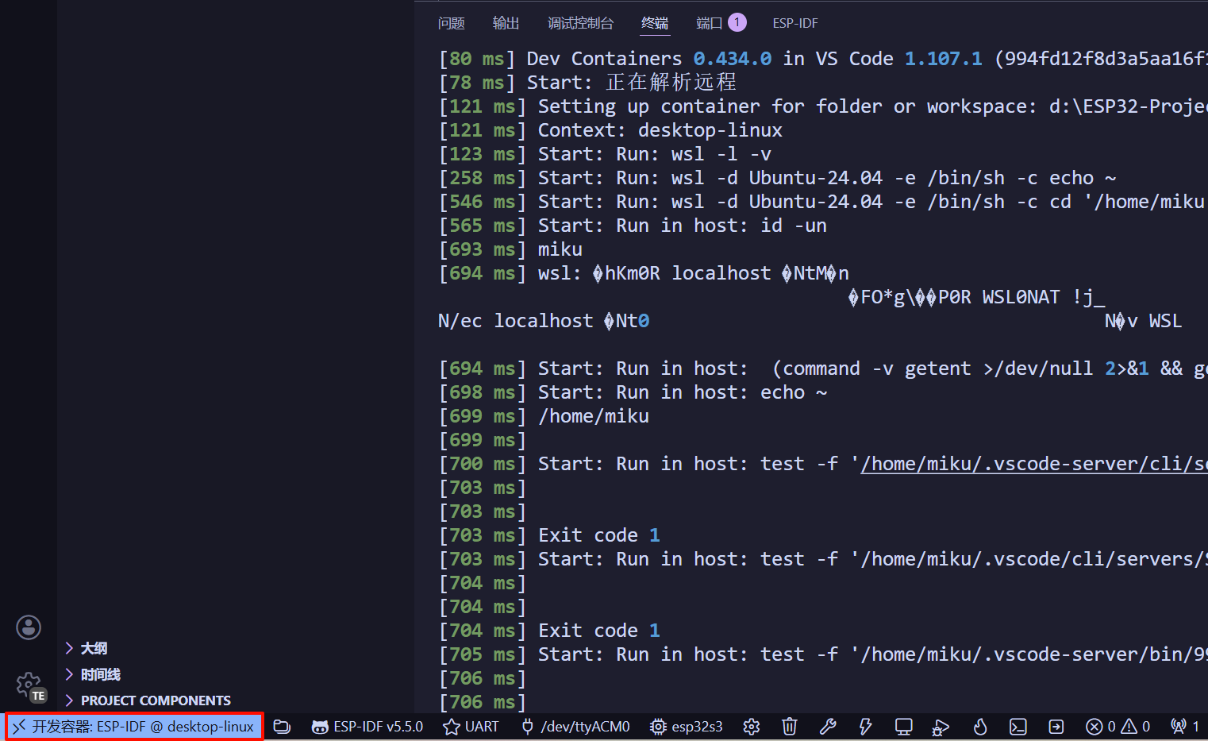Open the forwarded ports antenna indicator
The image size is (1208, 741).
[x=1185, y=727]
